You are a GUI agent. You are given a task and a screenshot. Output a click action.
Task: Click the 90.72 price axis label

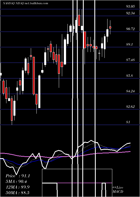click(130, 29)
